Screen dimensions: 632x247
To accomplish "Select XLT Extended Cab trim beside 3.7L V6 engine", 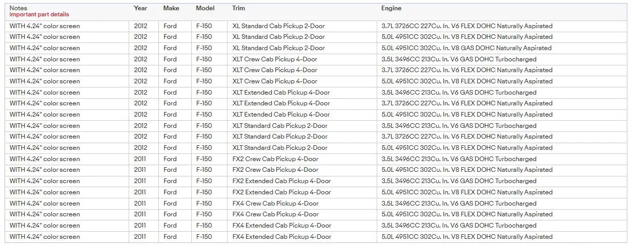I will (281, 103).
